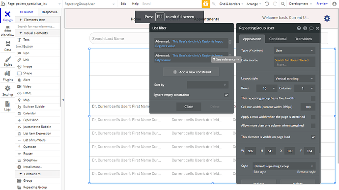Click the Close button in List filter
The height and width of the screenshot is (190, 339).
189,107
